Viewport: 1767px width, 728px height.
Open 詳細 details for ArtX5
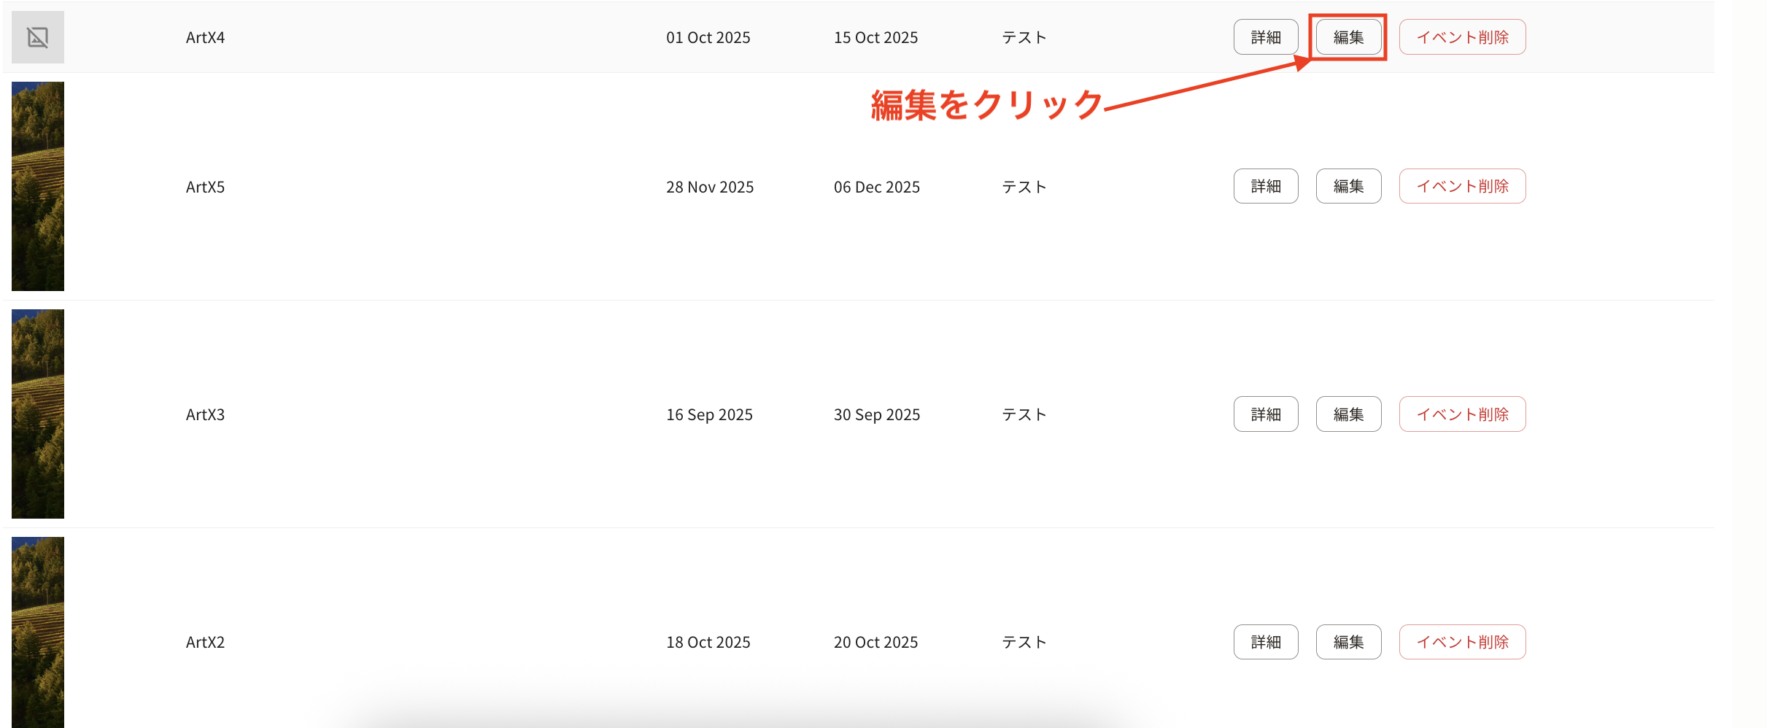coord(1266,186)
